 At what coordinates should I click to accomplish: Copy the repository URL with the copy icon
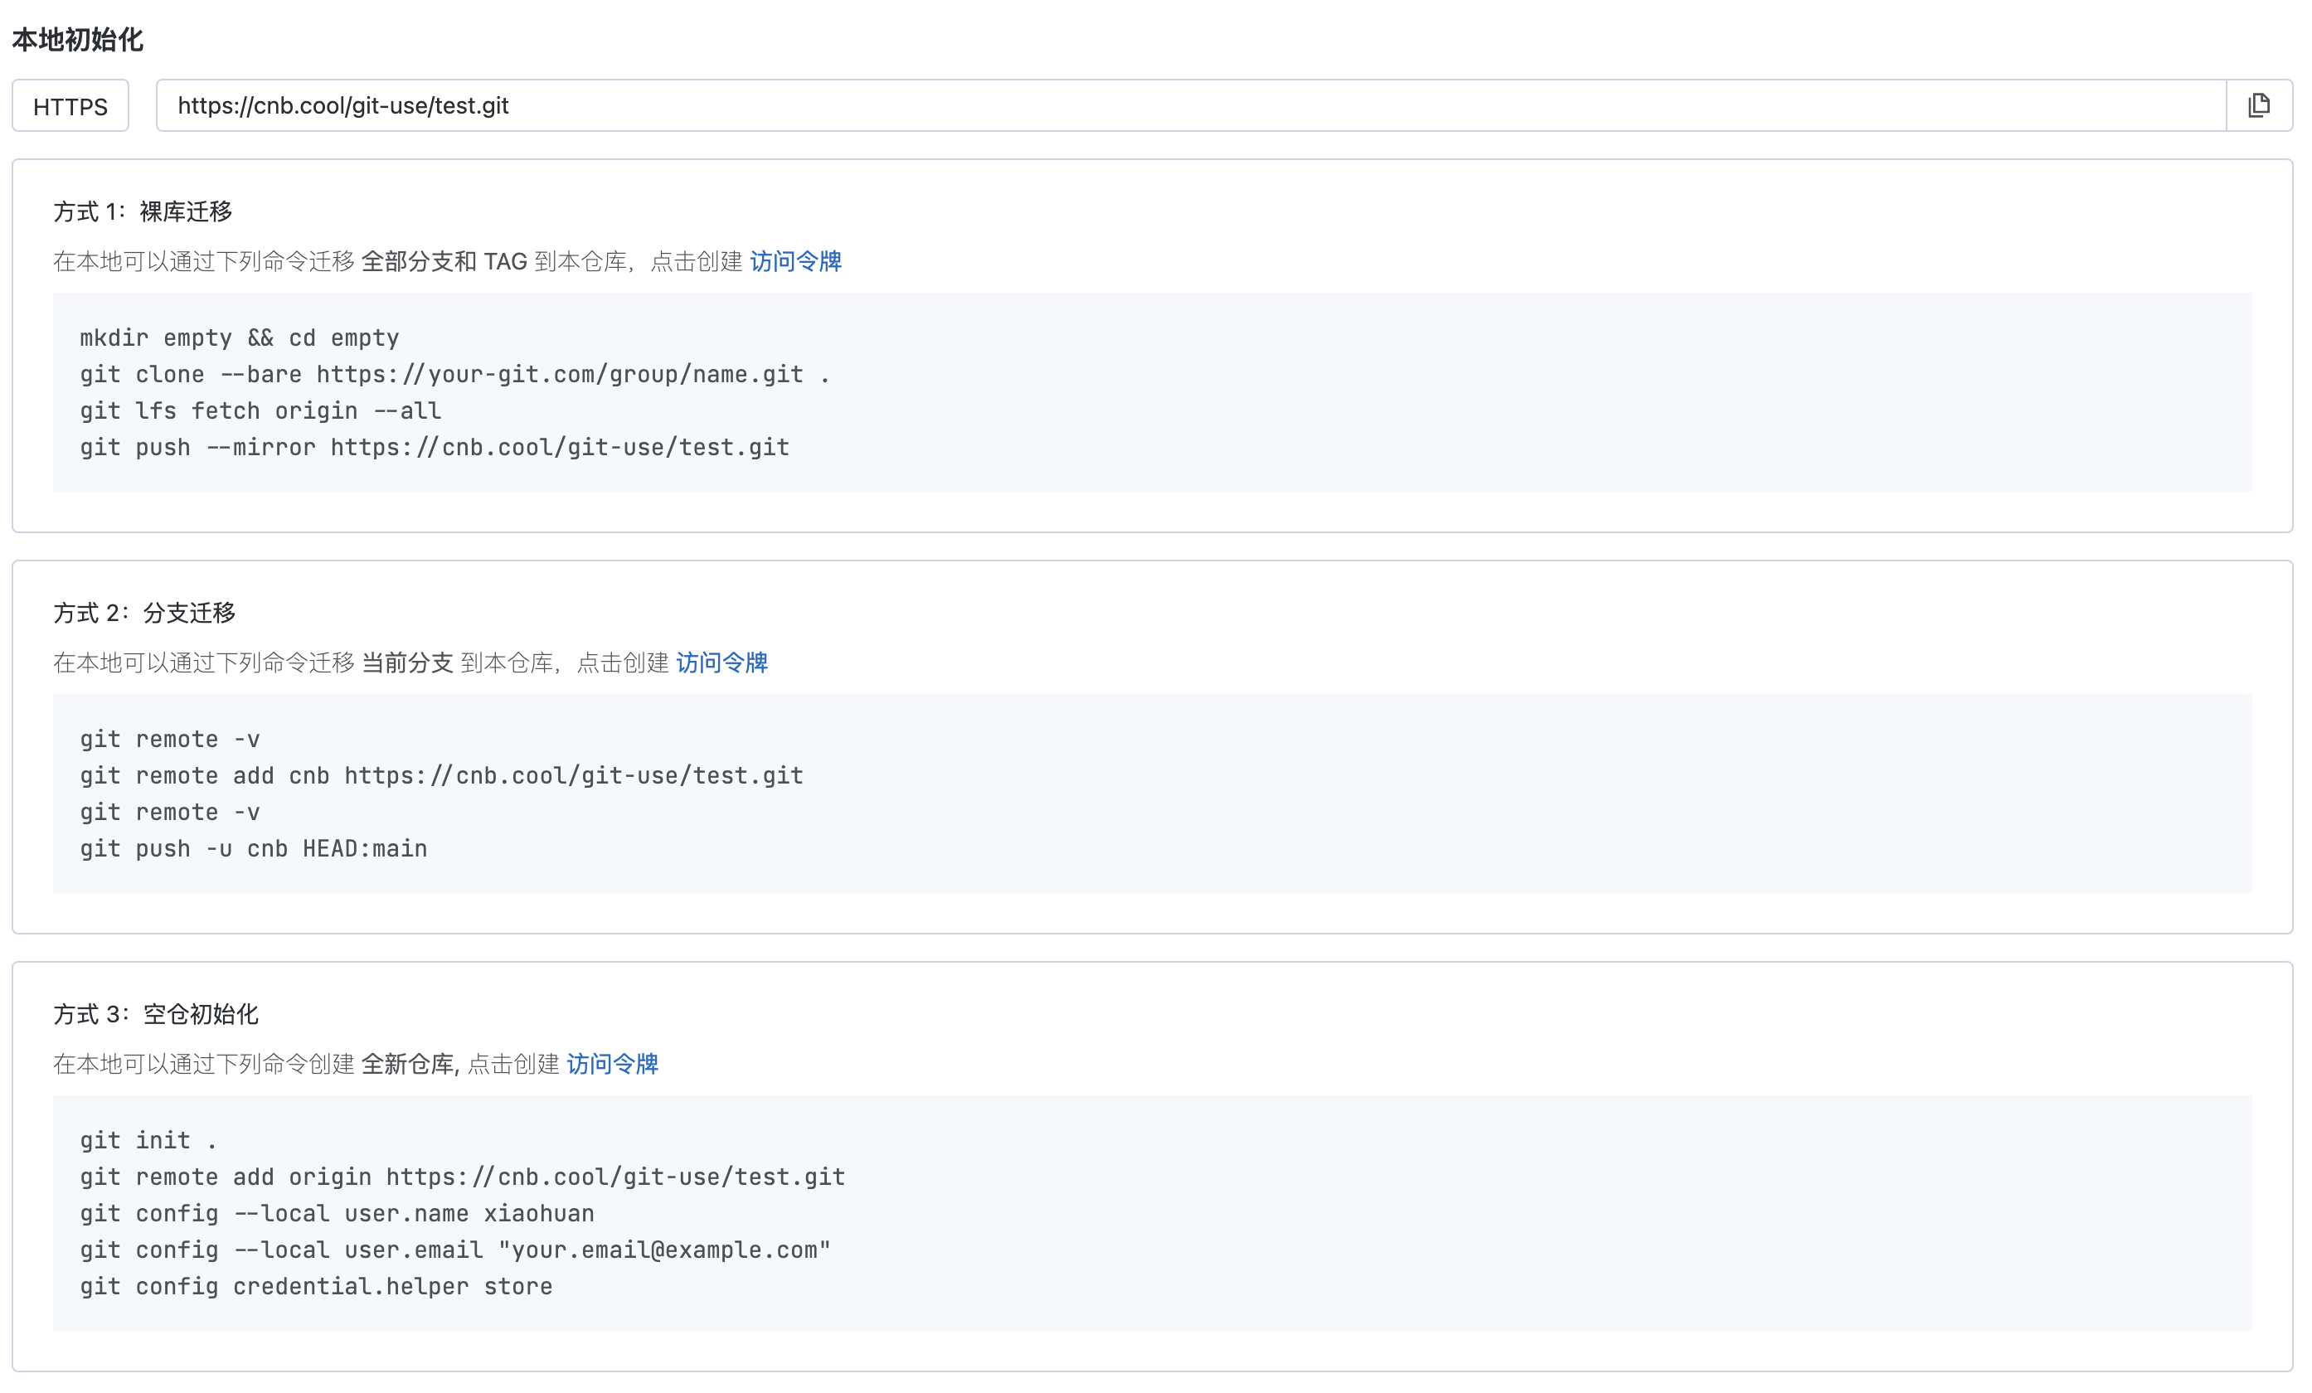tap(2259, 105)
